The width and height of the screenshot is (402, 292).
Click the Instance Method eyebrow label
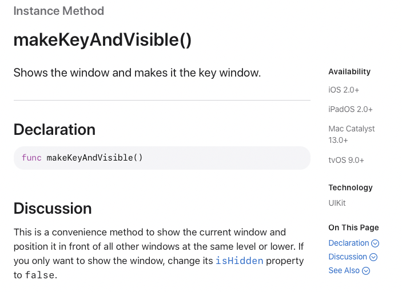[x=59, y=11]
